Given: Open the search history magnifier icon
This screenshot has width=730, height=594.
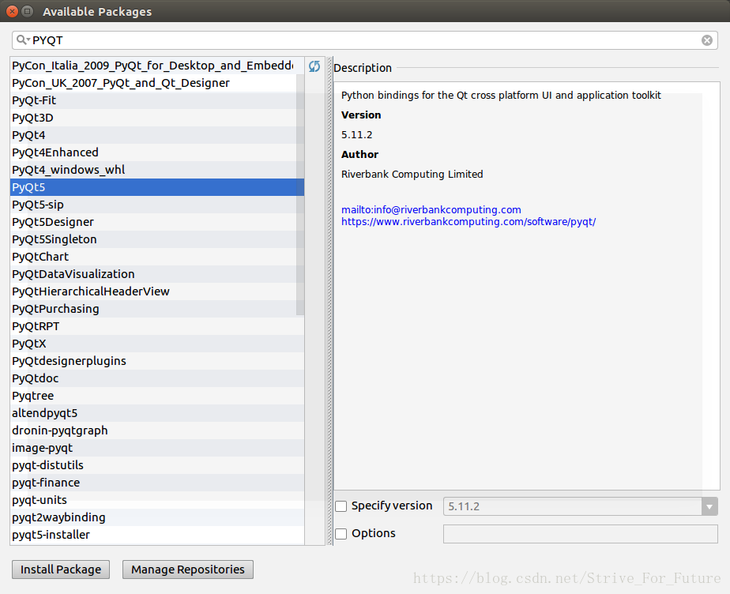Looking at the screenshot, I should point(22,40).
